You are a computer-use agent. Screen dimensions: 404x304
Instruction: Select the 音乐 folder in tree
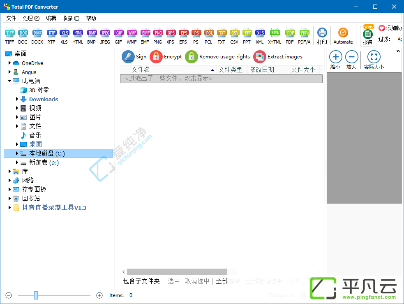coord(31,135)
